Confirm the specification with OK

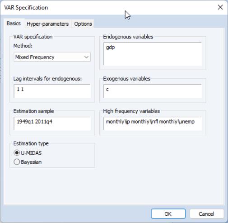168,214
